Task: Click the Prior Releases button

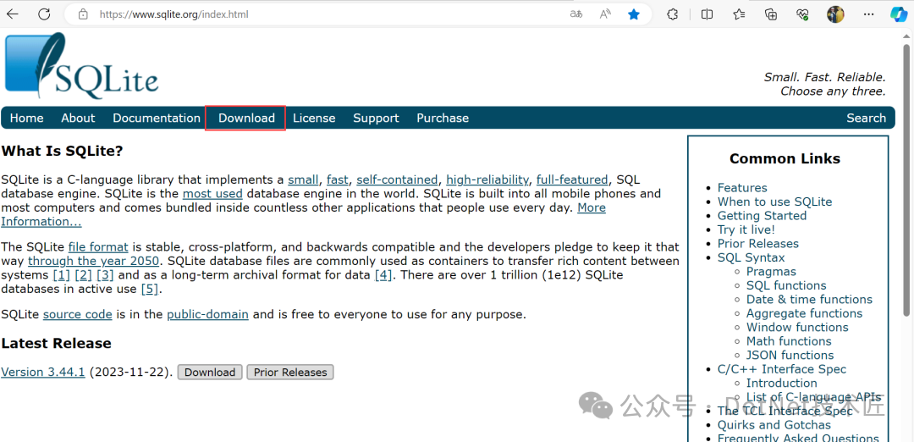Action: coord(290,372)
